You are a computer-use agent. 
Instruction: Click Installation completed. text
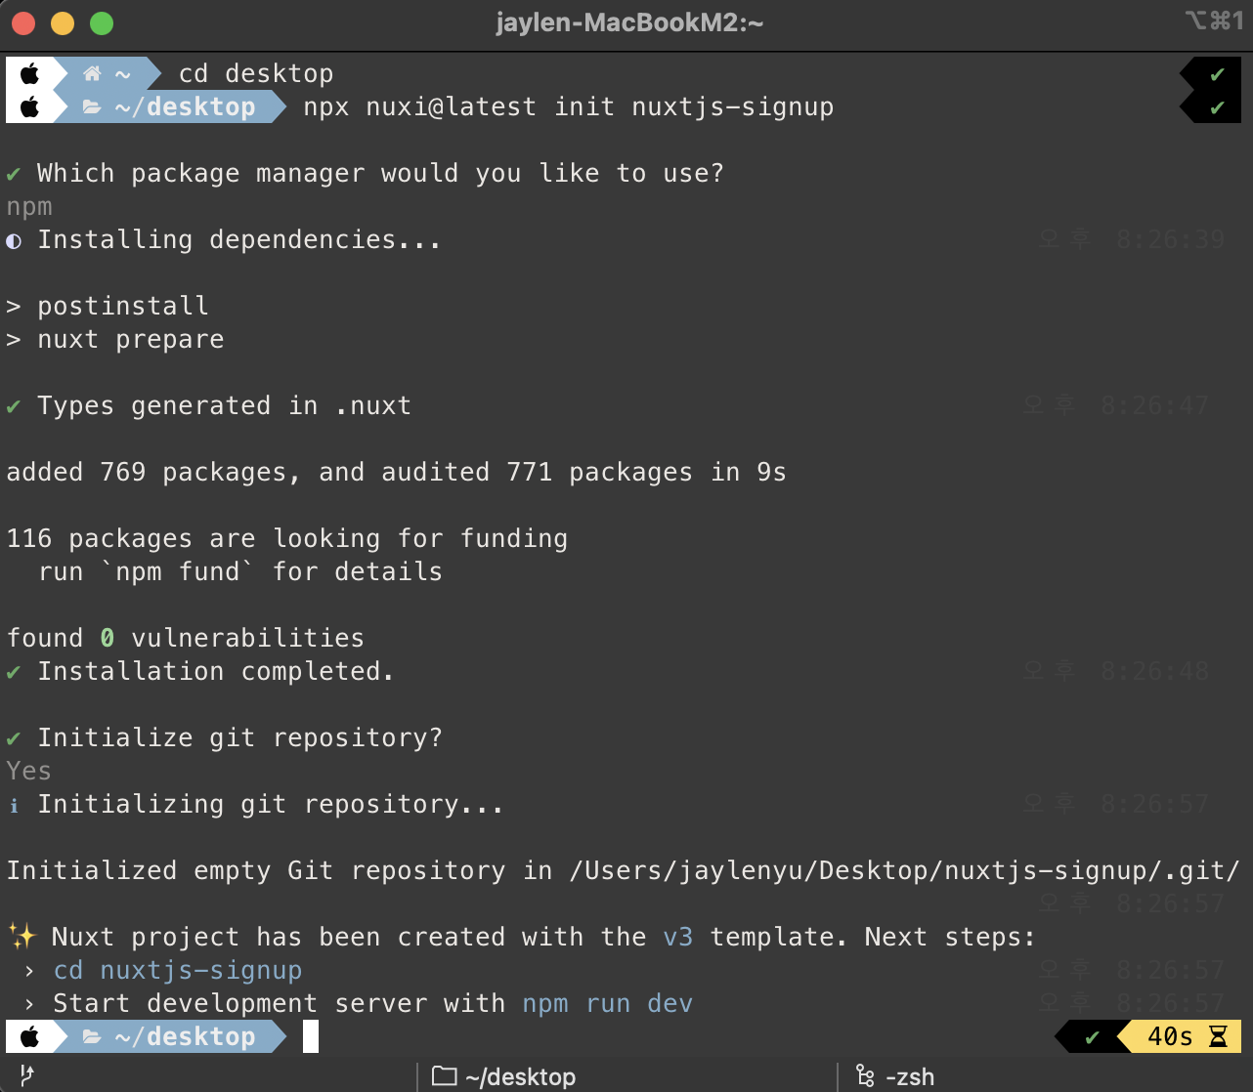tap(216, 672)
